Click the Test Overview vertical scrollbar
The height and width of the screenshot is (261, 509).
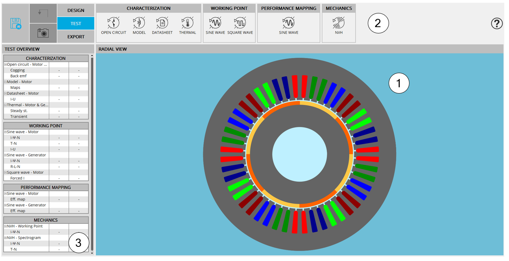92,153
